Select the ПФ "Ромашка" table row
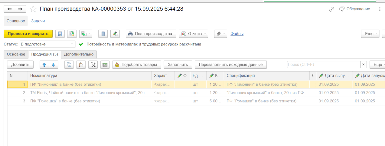 click(88, 101)
